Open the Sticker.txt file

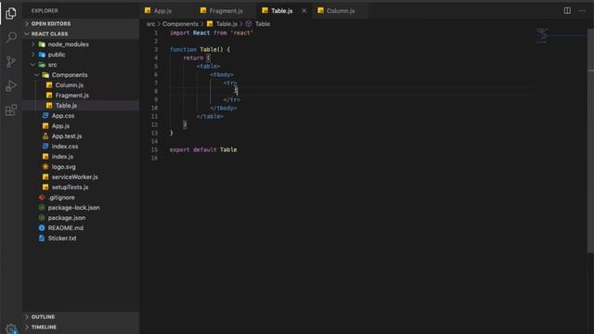pos(81,238)
